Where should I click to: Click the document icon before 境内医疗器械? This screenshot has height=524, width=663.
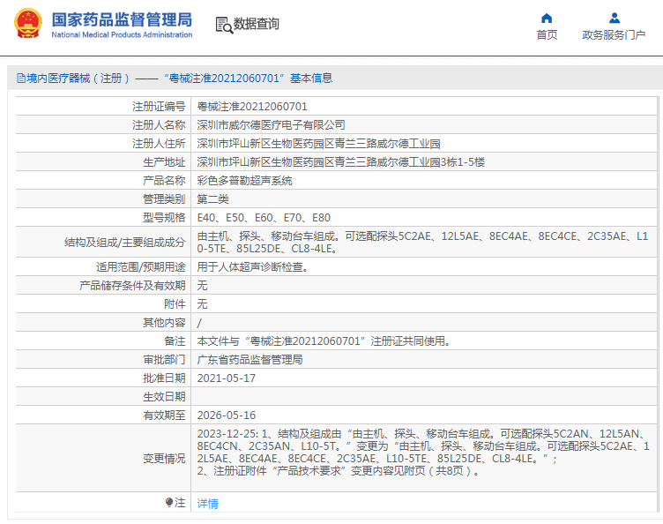[x=21, y=79]
